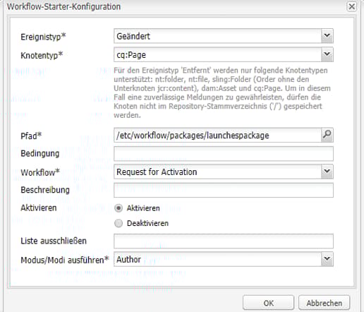Click into the Beschreibung input field

(224, 190)
